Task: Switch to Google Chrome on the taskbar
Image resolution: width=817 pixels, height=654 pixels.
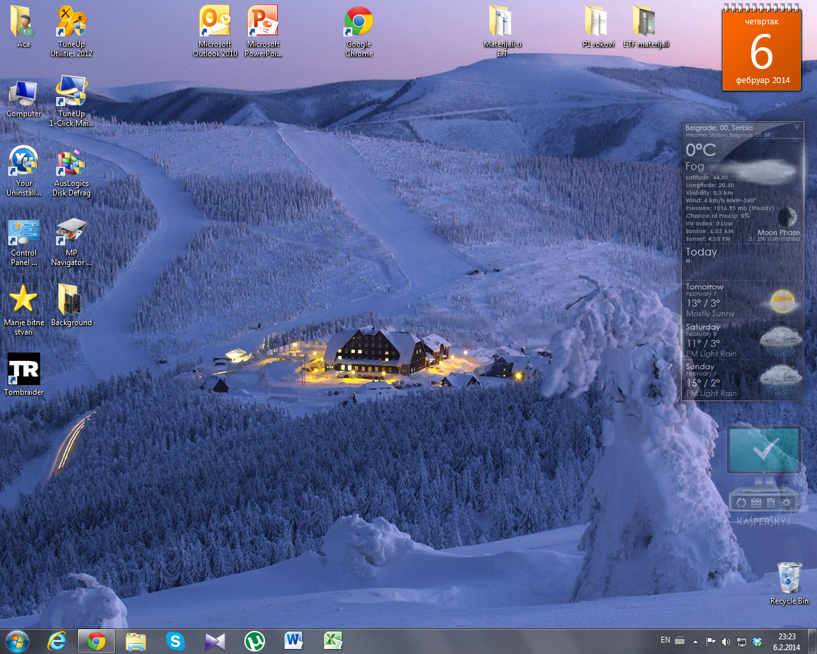Action: (x=96, y=641)
